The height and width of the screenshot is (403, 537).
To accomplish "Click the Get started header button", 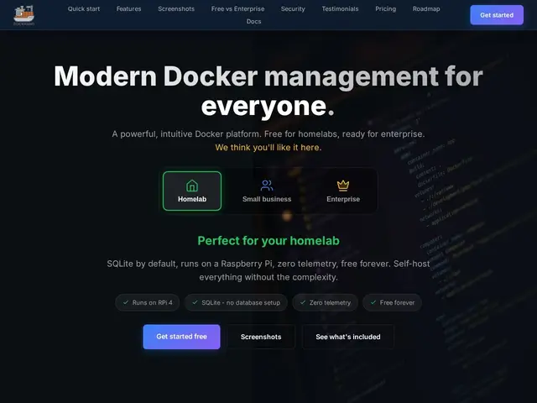I will pos(497,15).
